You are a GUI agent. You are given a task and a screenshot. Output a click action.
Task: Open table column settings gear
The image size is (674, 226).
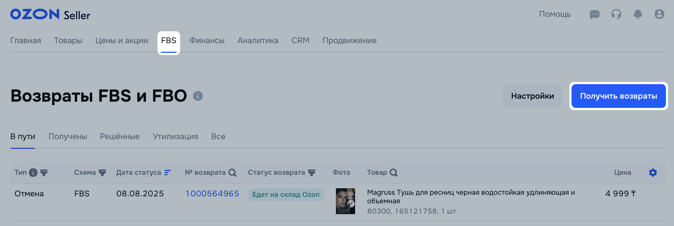pyautogui.click(x=653, y=173)
